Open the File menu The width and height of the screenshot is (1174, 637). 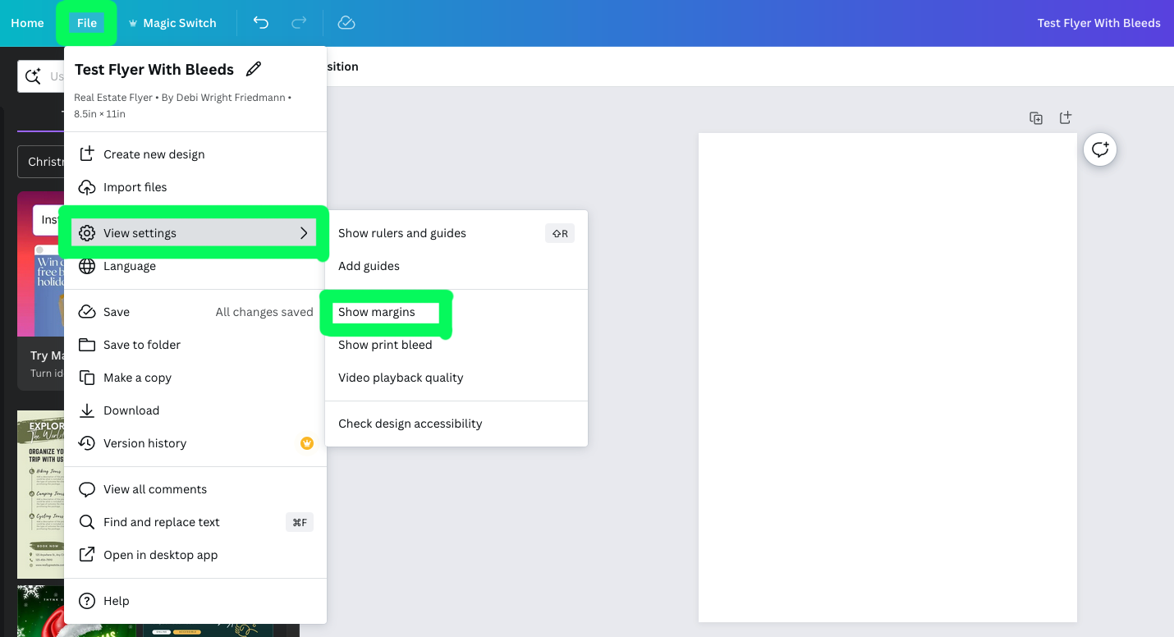(x=86, y=23)
